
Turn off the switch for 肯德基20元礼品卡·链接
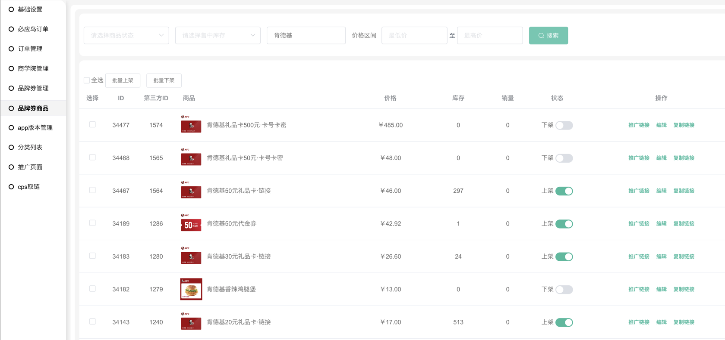(564, 322)
